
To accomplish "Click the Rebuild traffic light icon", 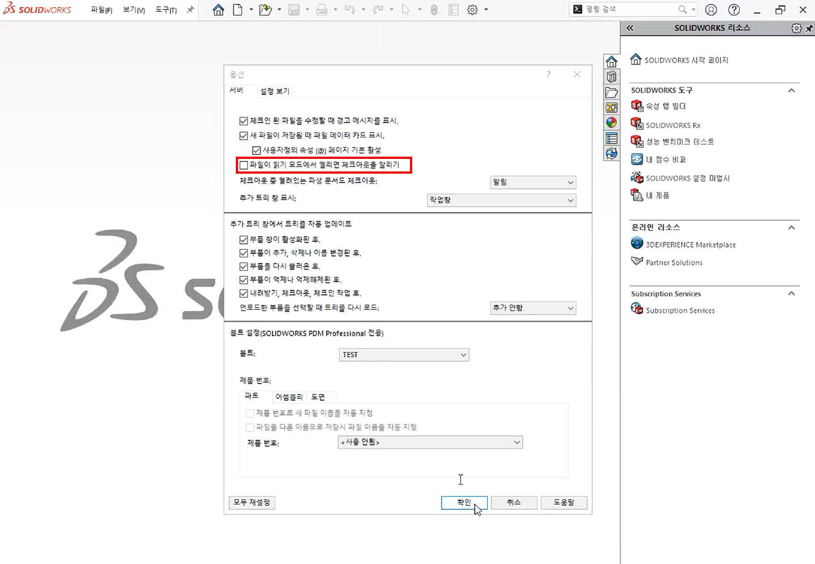I will [x=434, y=10].
